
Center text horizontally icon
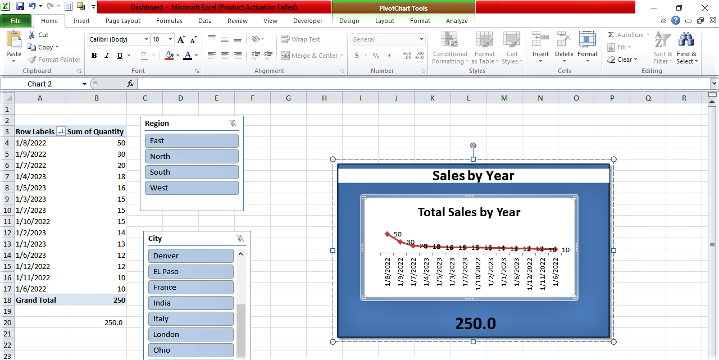tap(225, 56)
